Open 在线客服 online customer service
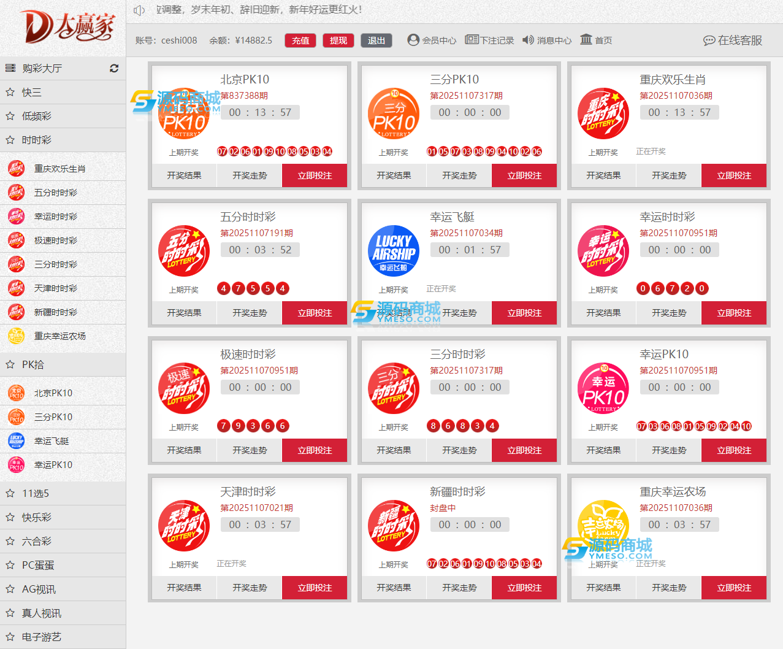 (x=733, y=40)
